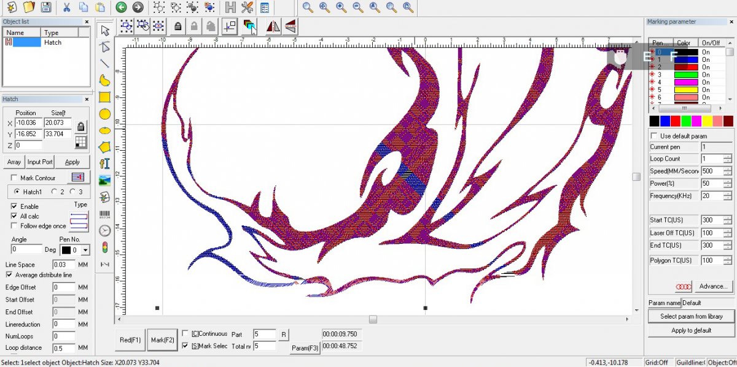Select the barcode tool
Viewport: 737px width, 367px height.
point(105,214)
